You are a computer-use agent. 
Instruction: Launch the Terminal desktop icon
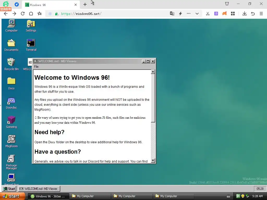point(31,45)
